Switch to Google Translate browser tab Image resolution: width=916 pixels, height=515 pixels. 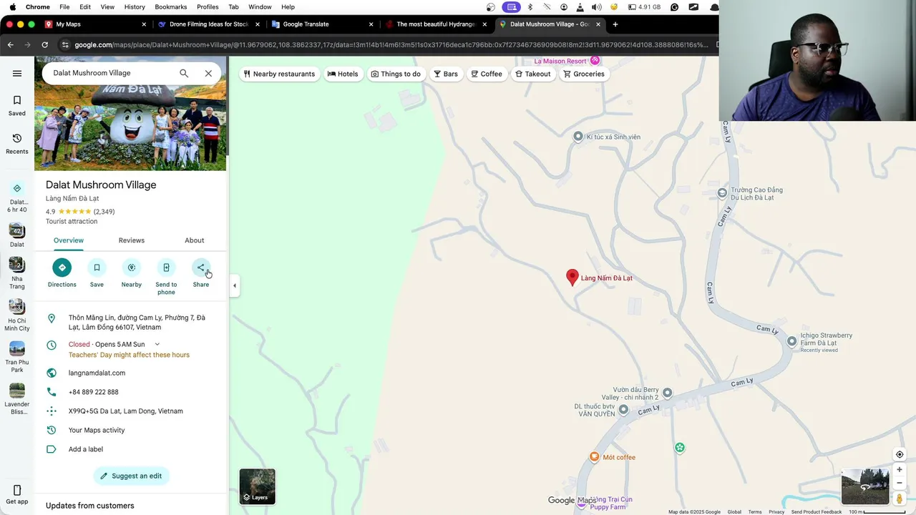pyautogui.click(x=321, y=24)
